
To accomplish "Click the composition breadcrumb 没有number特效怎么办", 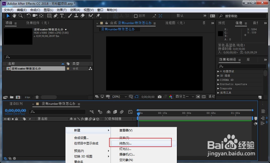I will (118, 29).
